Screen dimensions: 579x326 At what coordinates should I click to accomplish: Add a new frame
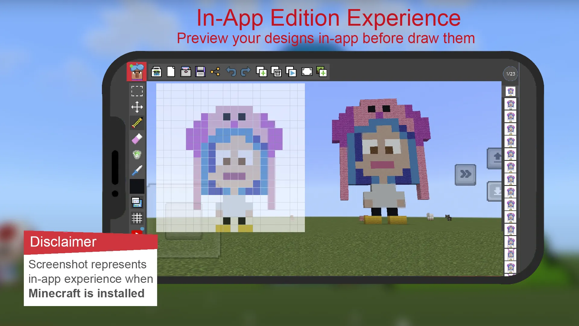coord(261,72)
